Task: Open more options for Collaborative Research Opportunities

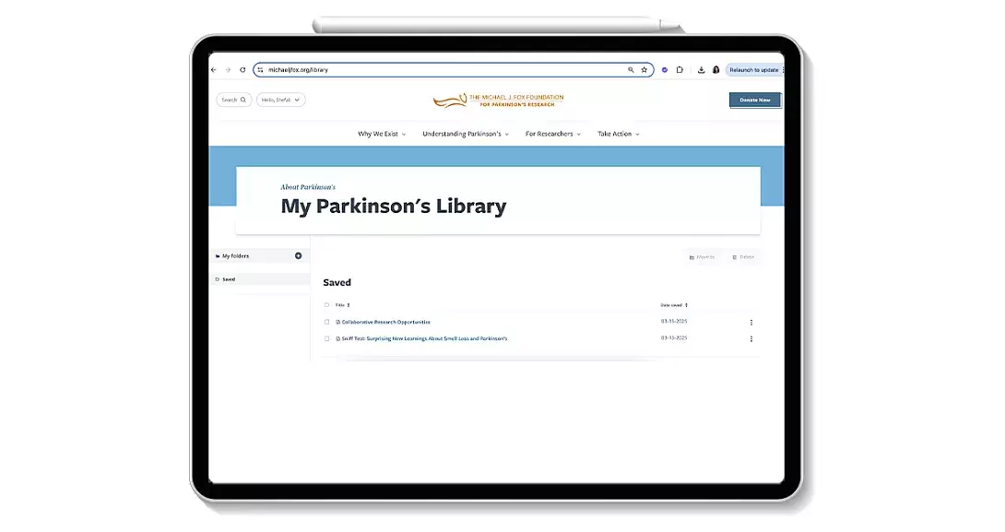Action: 751,323
